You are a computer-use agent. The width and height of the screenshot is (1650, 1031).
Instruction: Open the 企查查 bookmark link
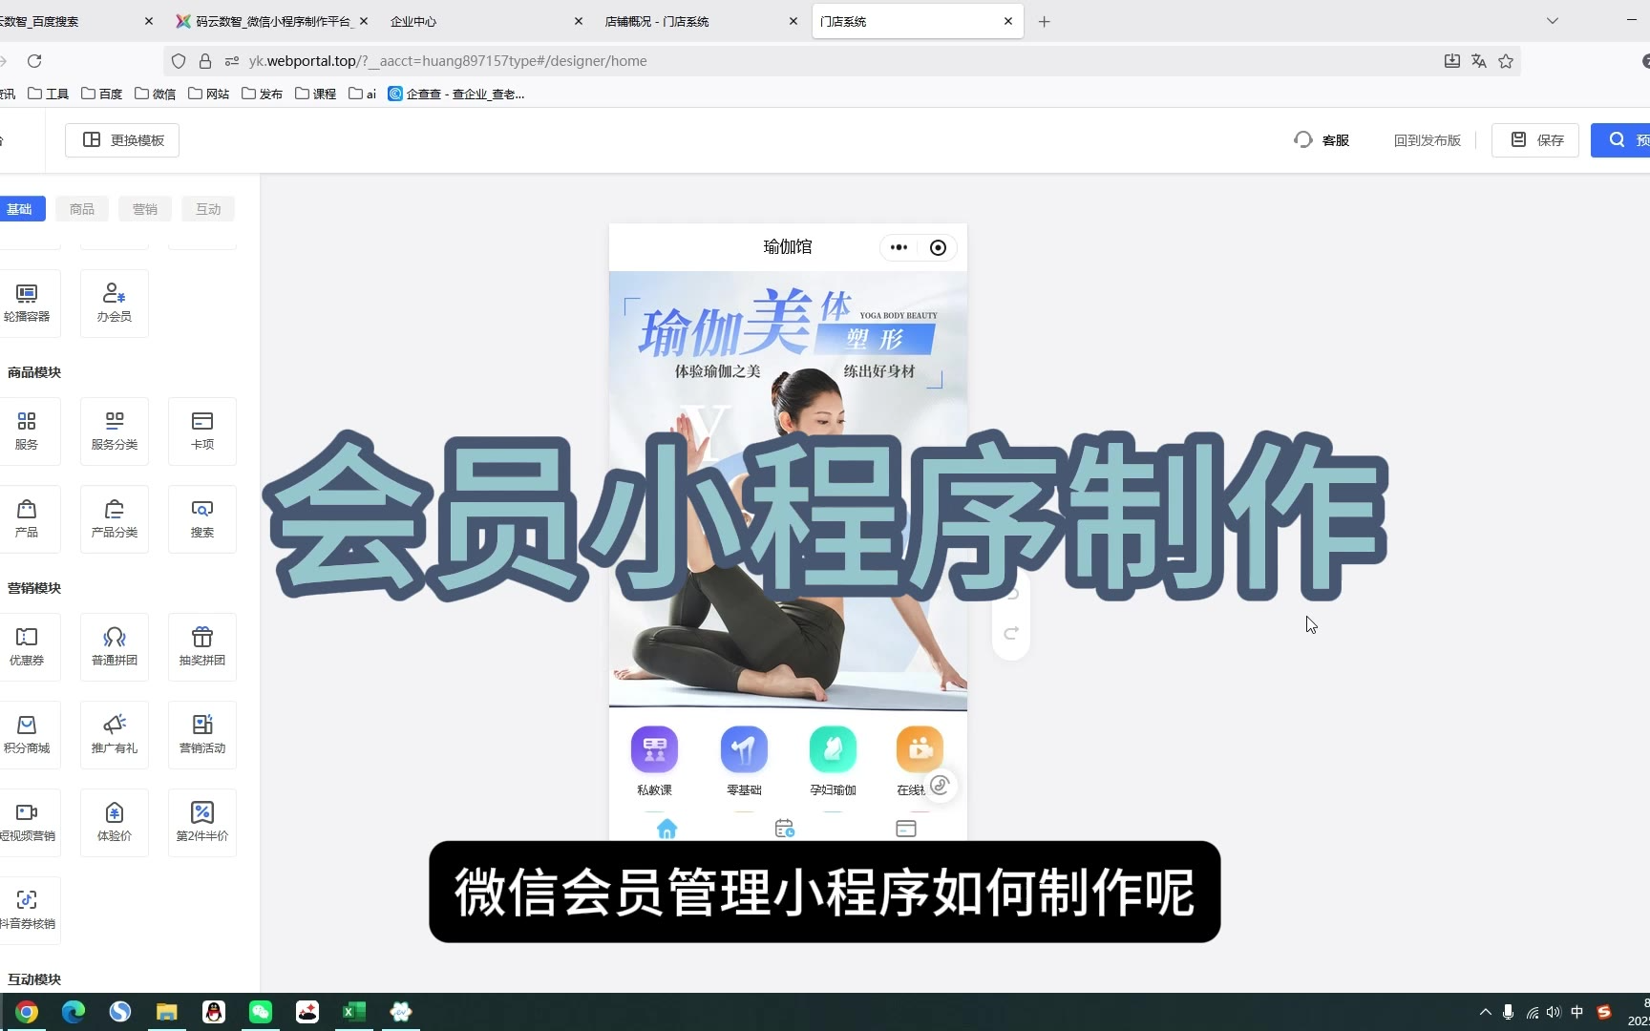(456, 94)
